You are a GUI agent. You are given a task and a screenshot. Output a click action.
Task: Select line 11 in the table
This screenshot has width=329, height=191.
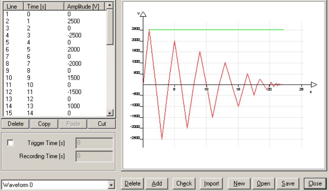pos(55,85)
